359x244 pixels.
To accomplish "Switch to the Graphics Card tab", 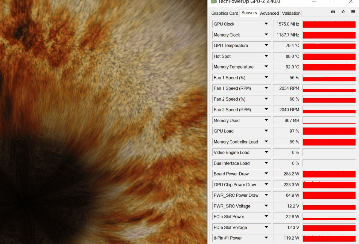I will pos(225,13).
